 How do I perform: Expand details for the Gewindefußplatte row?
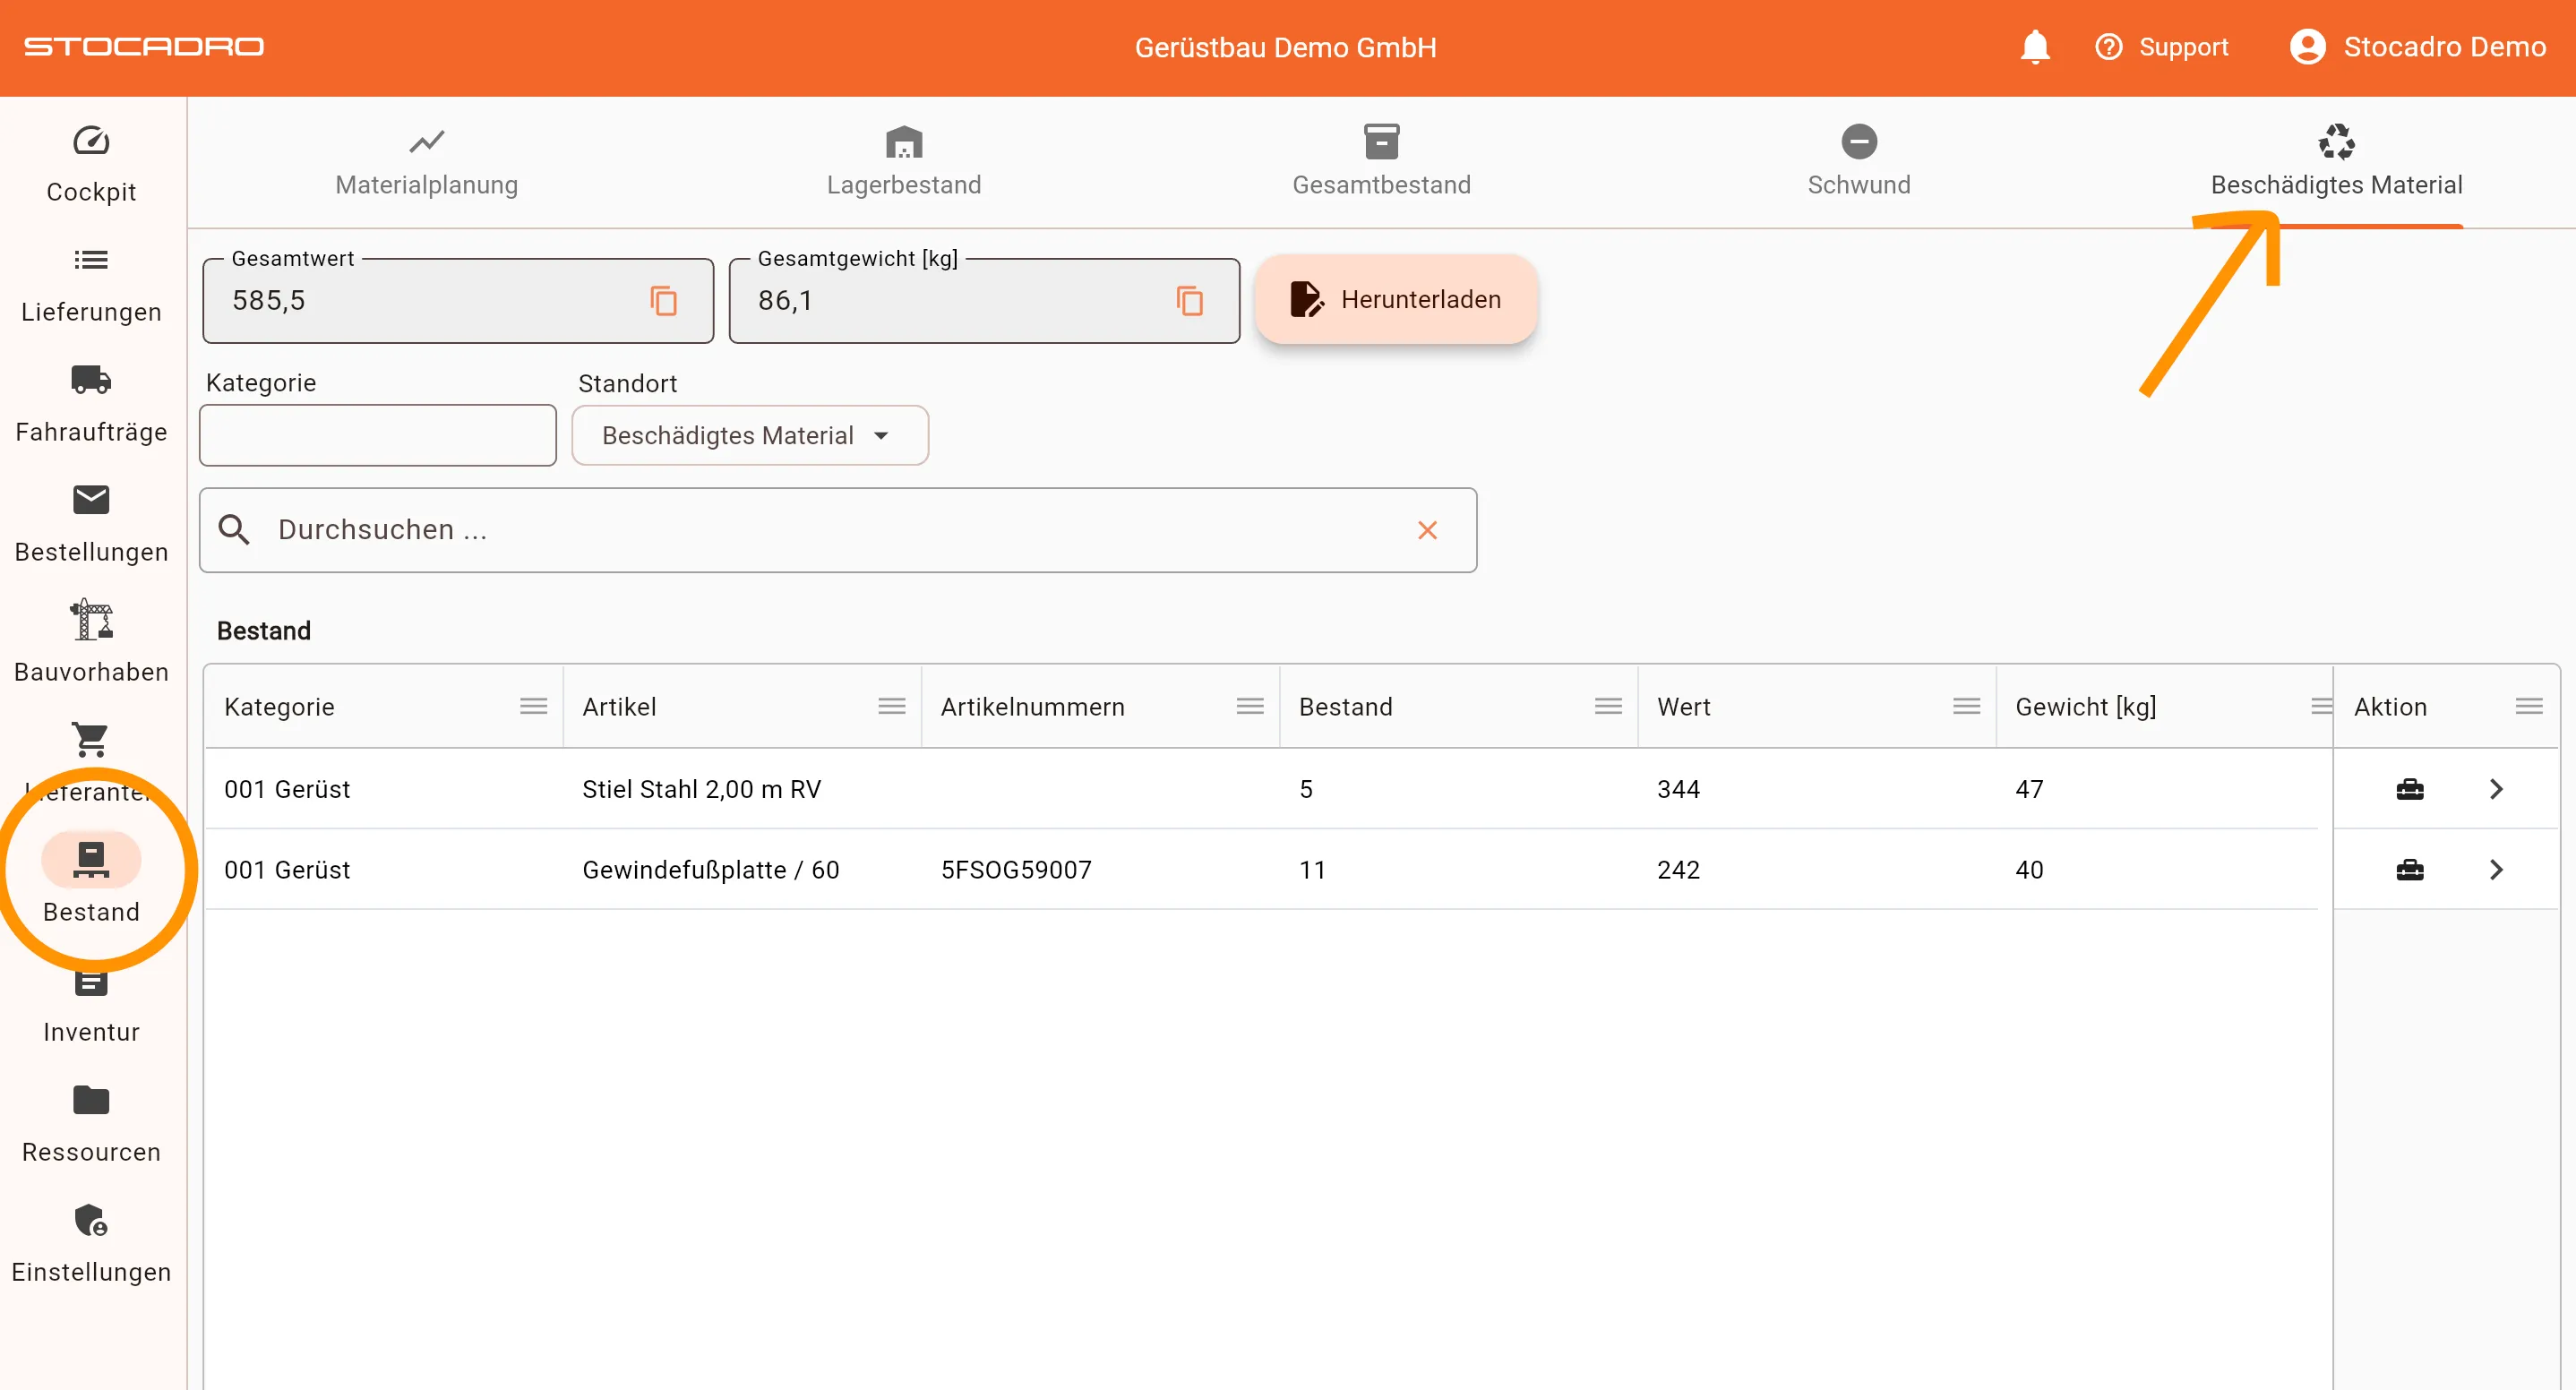click(2497, 869)
